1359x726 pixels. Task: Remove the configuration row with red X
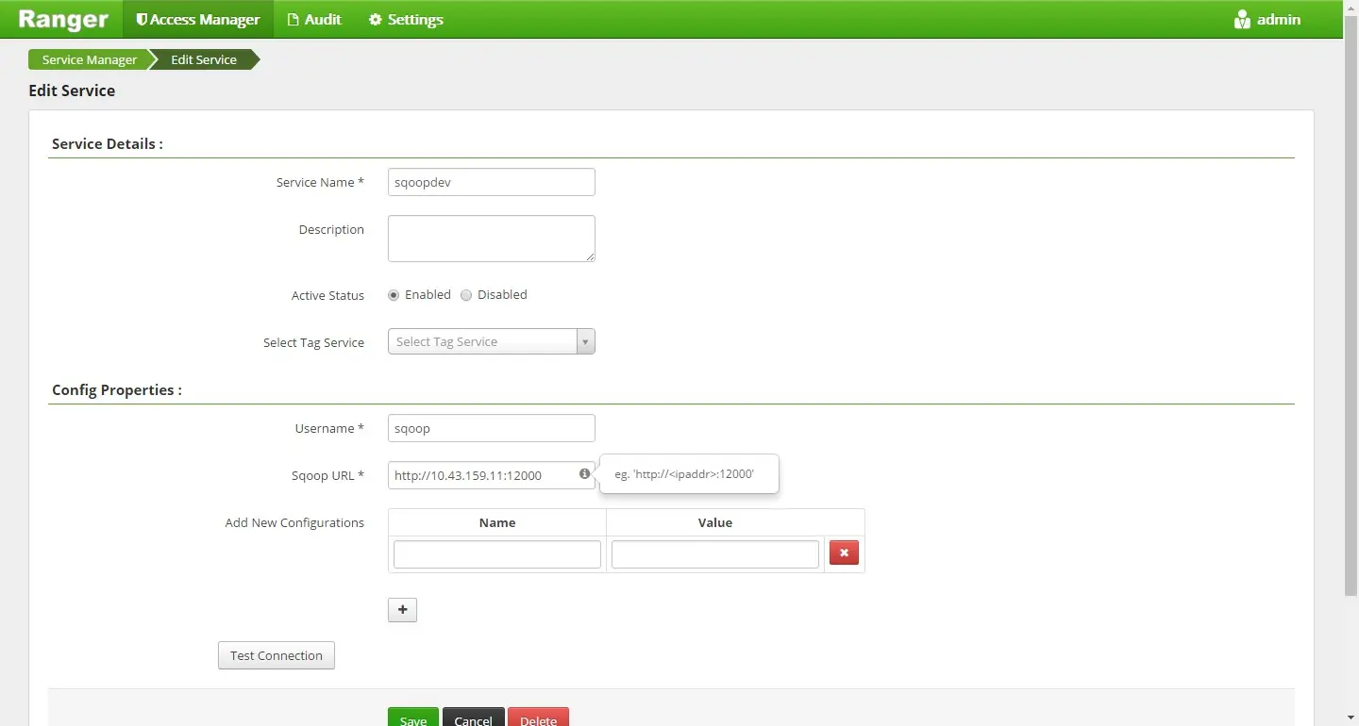tap(844, 553)
